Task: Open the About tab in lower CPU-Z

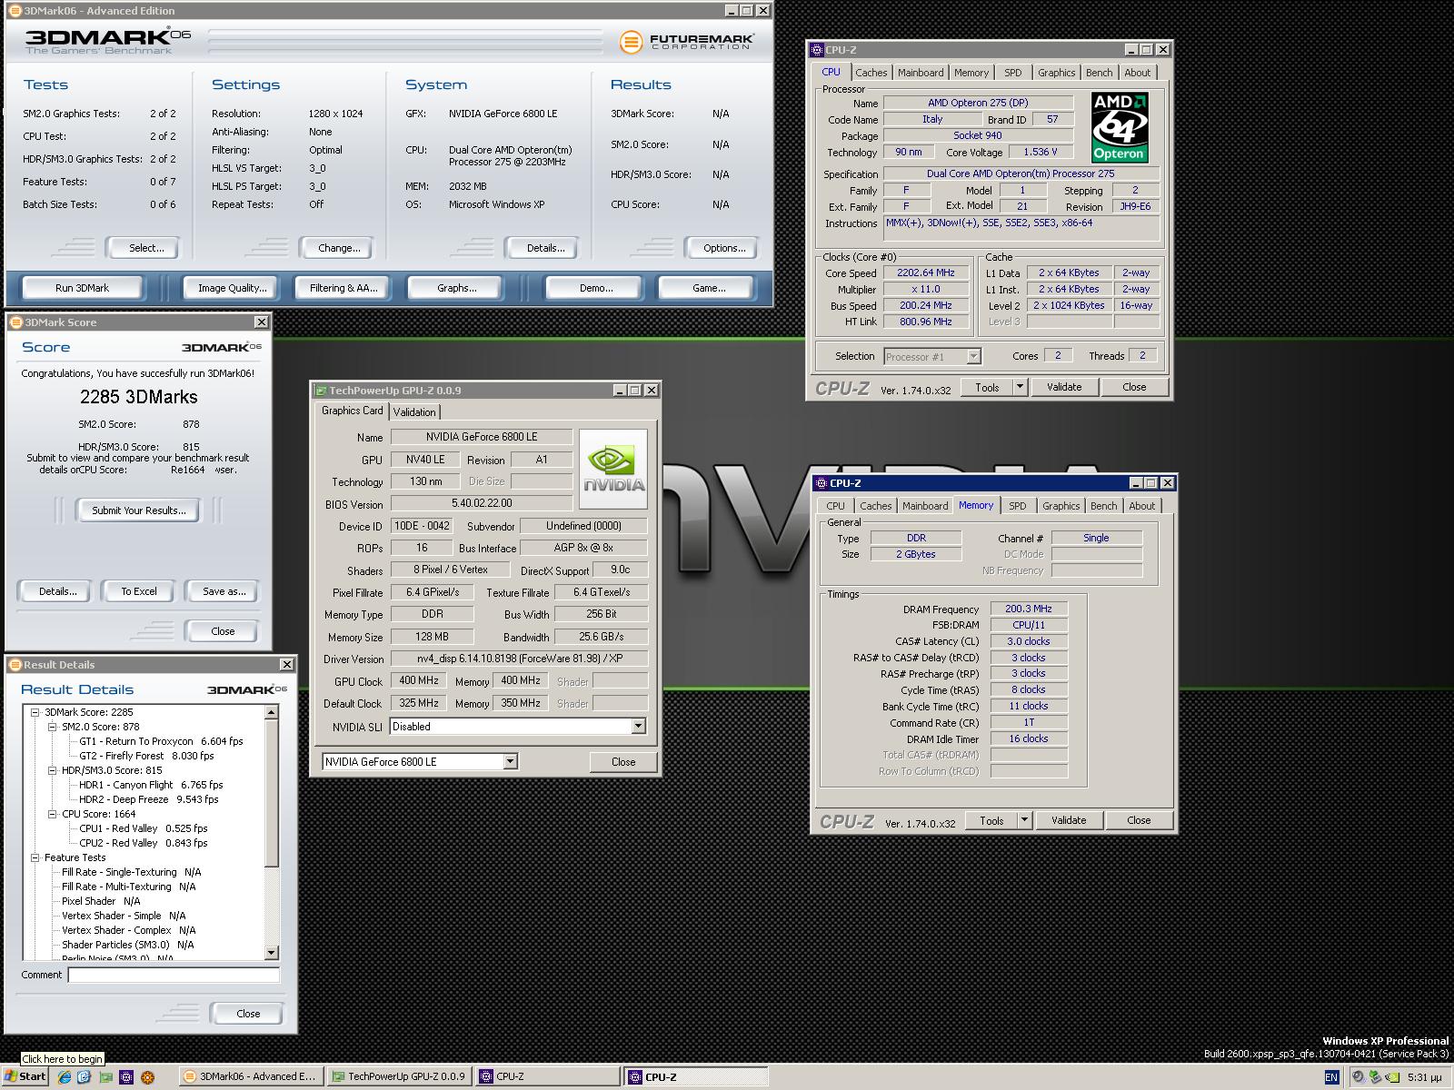Action: [x=1141, y=506]
